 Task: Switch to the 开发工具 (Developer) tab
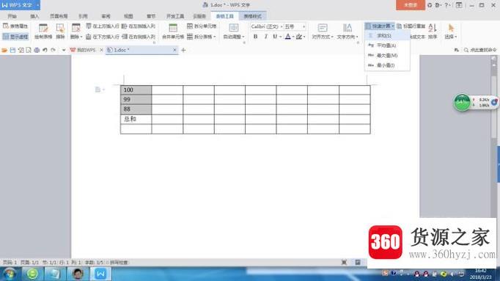[x=175, y=16]
